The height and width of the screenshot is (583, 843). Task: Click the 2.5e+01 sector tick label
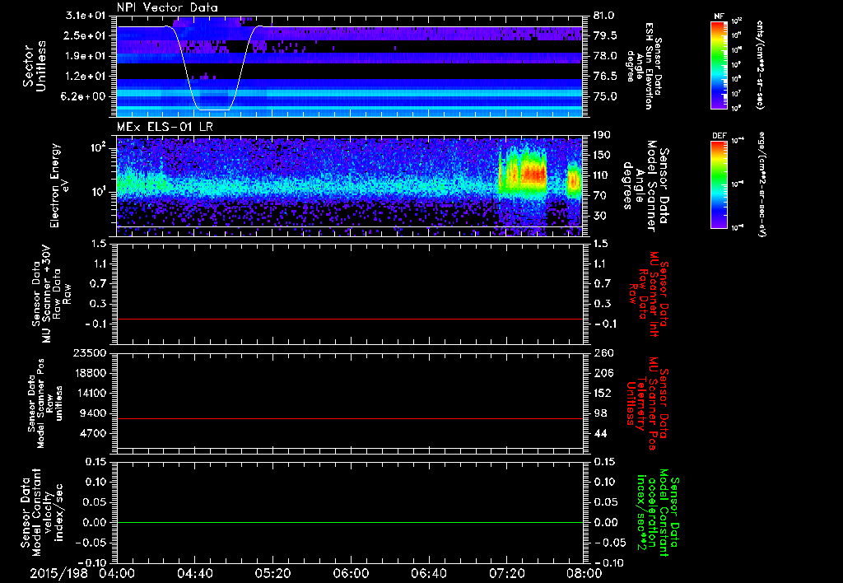[85, 35]
